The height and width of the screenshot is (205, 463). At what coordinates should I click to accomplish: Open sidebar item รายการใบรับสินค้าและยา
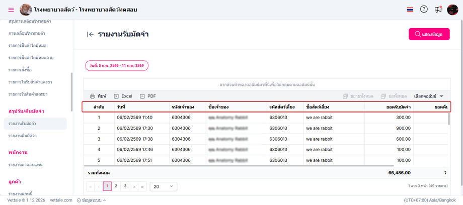pyautogui.click(x=30, y=82)
